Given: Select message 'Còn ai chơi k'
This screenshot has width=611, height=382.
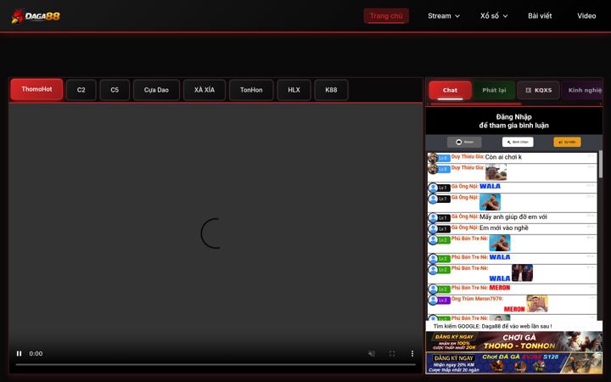Looking at the screenshot, I should [503, 157].
